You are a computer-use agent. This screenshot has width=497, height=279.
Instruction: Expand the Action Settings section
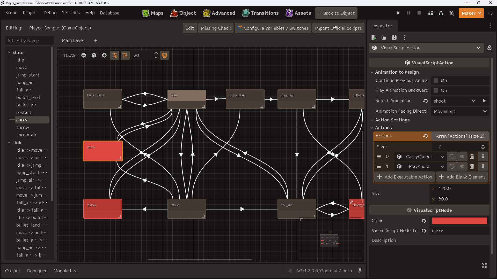pyautogui.click(x=392, y=120)
